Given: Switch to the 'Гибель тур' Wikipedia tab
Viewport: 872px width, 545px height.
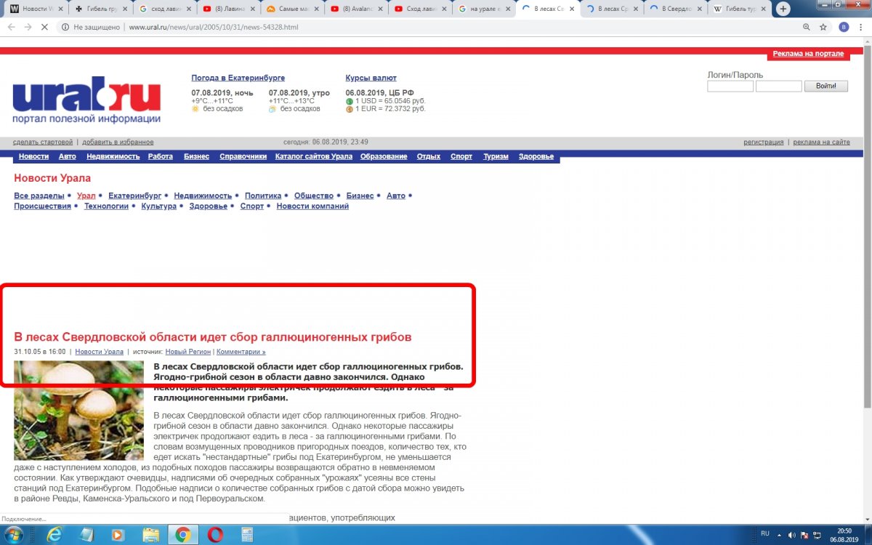Looking at the screenshot, I should click(739, 9).
